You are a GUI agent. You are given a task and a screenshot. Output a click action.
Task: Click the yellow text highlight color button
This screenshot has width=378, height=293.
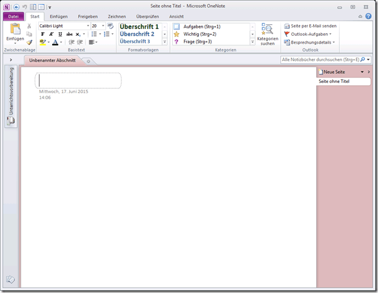[42, 42]
